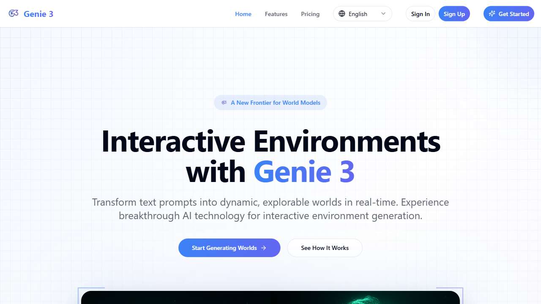Click the sparkle icon on the Get Started button
Image resolution: width=541 pixels, height=304 pixels.
pos(492,14)
